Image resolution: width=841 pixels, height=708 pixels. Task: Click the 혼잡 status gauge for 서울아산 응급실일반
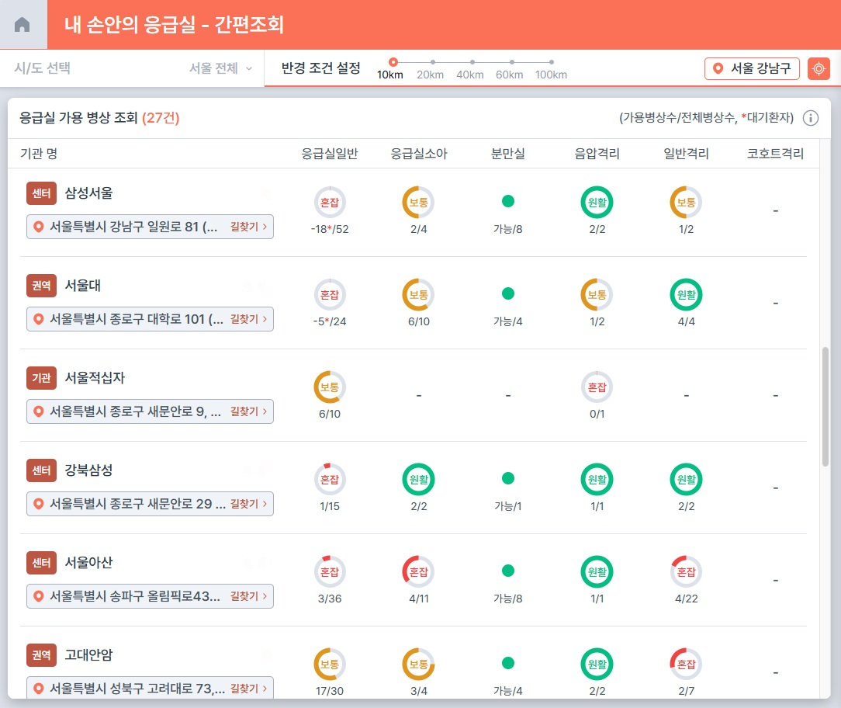point(330,571)
